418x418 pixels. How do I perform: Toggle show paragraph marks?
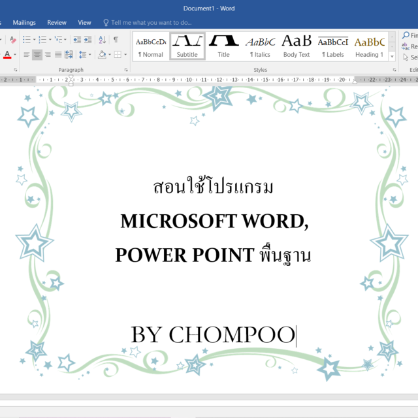[x=116, y=40]
